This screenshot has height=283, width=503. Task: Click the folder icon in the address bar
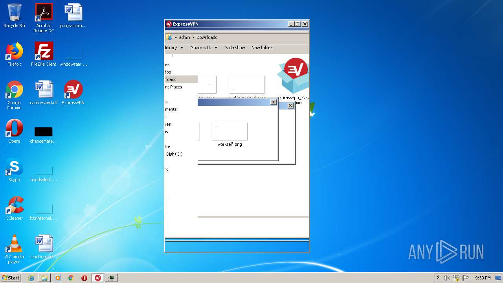169,38
